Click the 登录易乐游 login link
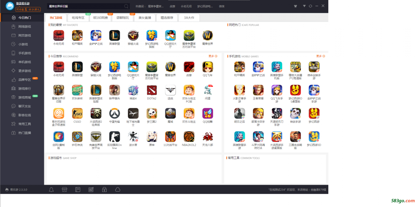 (23, 3)
